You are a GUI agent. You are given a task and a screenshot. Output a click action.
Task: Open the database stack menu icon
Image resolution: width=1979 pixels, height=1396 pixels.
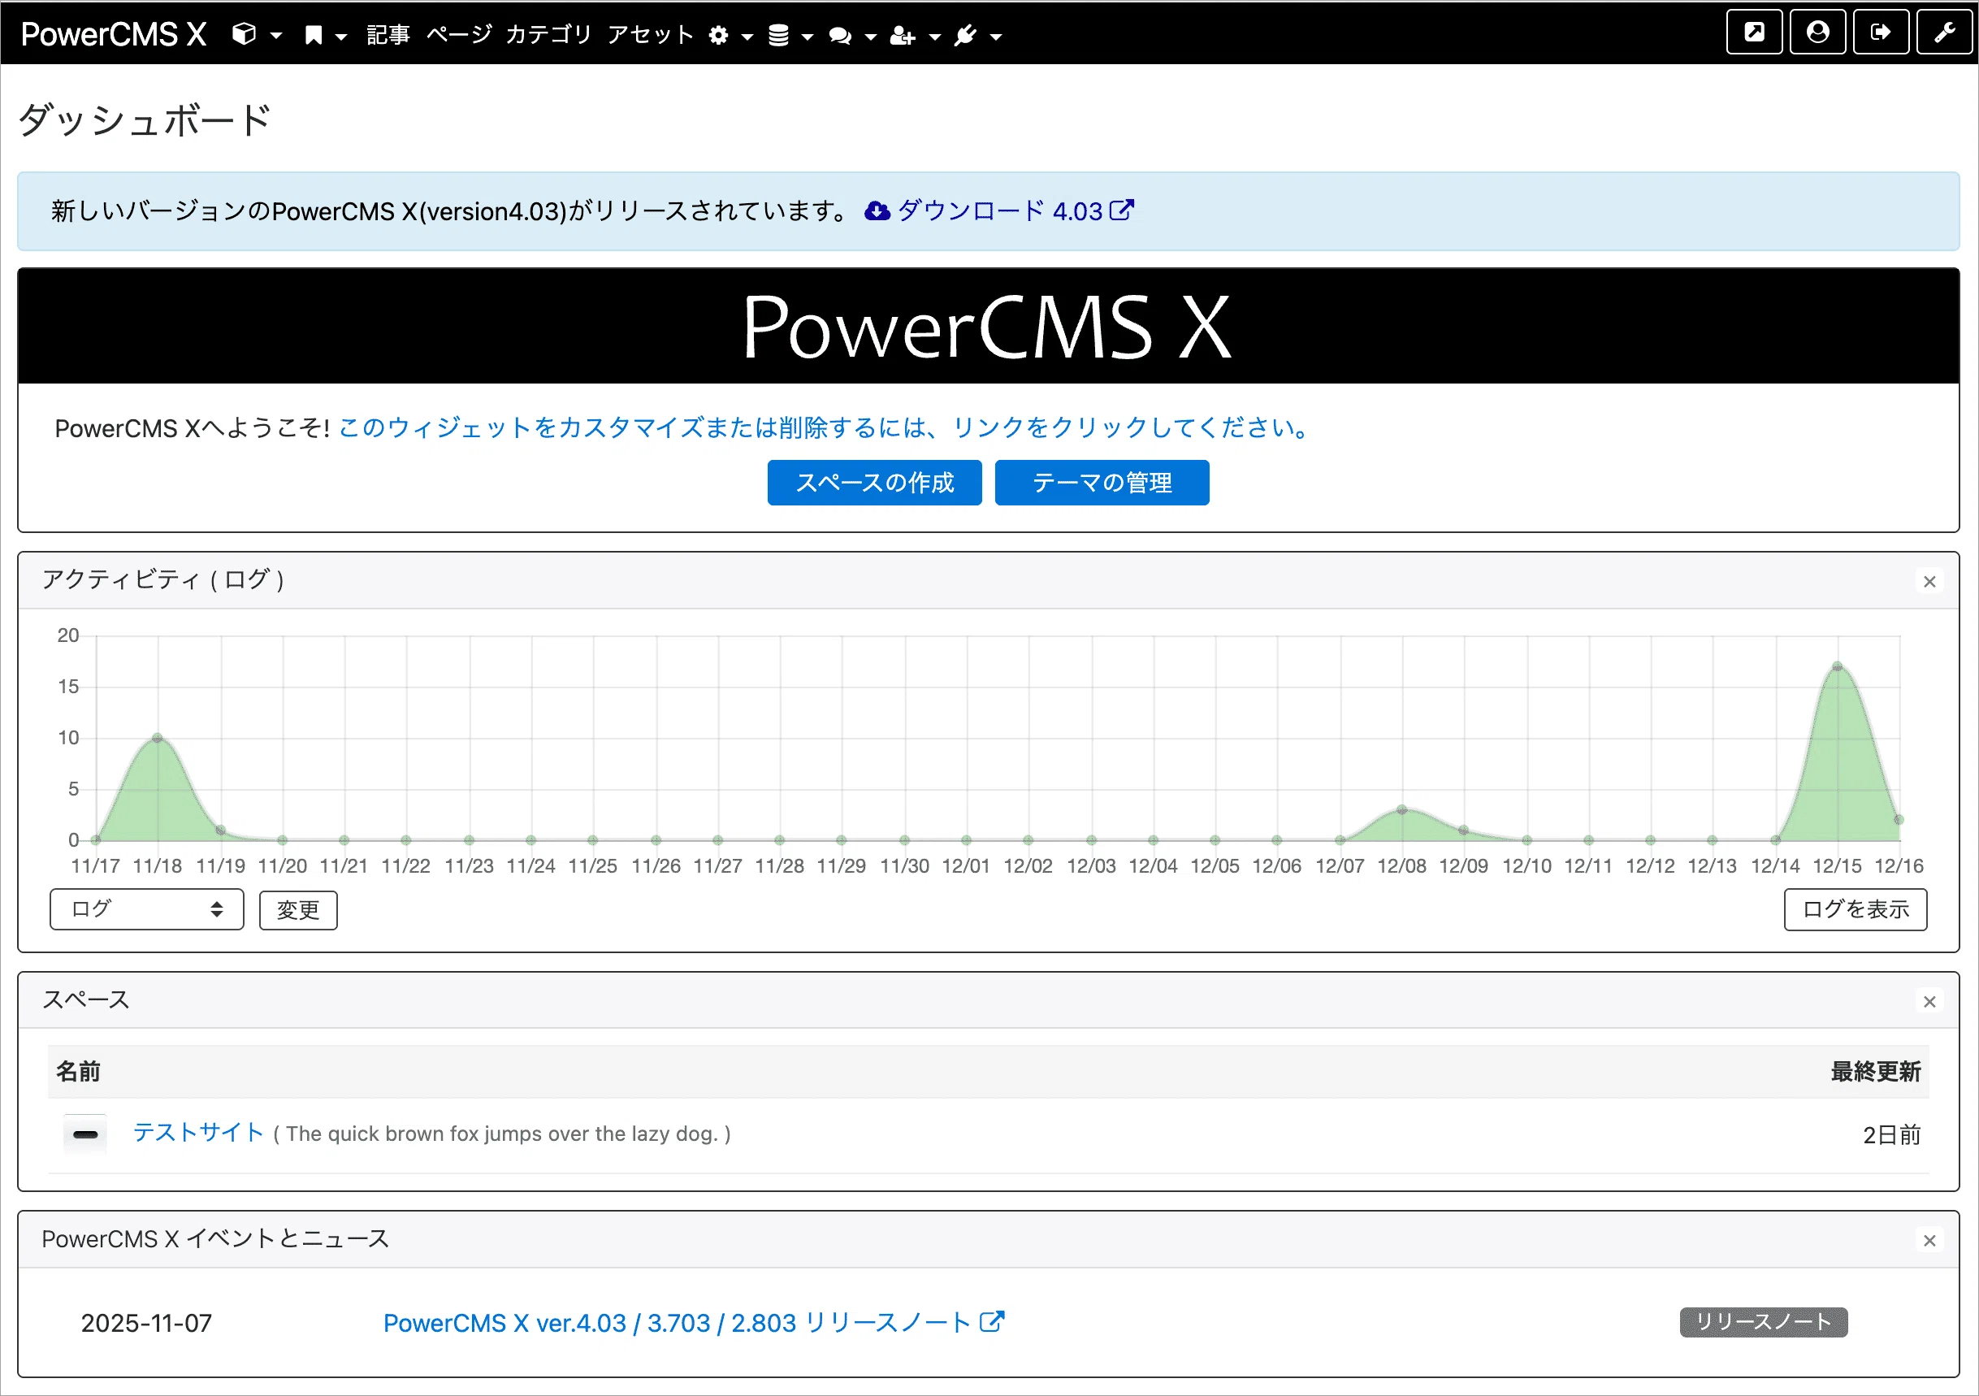(778, 36)
